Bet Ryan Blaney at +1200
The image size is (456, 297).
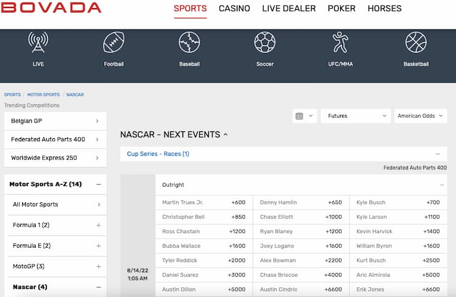click(x=301, y=232)
